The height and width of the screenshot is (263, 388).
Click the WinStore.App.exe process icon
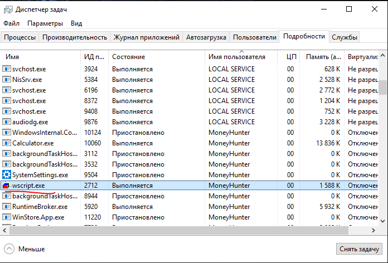tap(7, 217)
